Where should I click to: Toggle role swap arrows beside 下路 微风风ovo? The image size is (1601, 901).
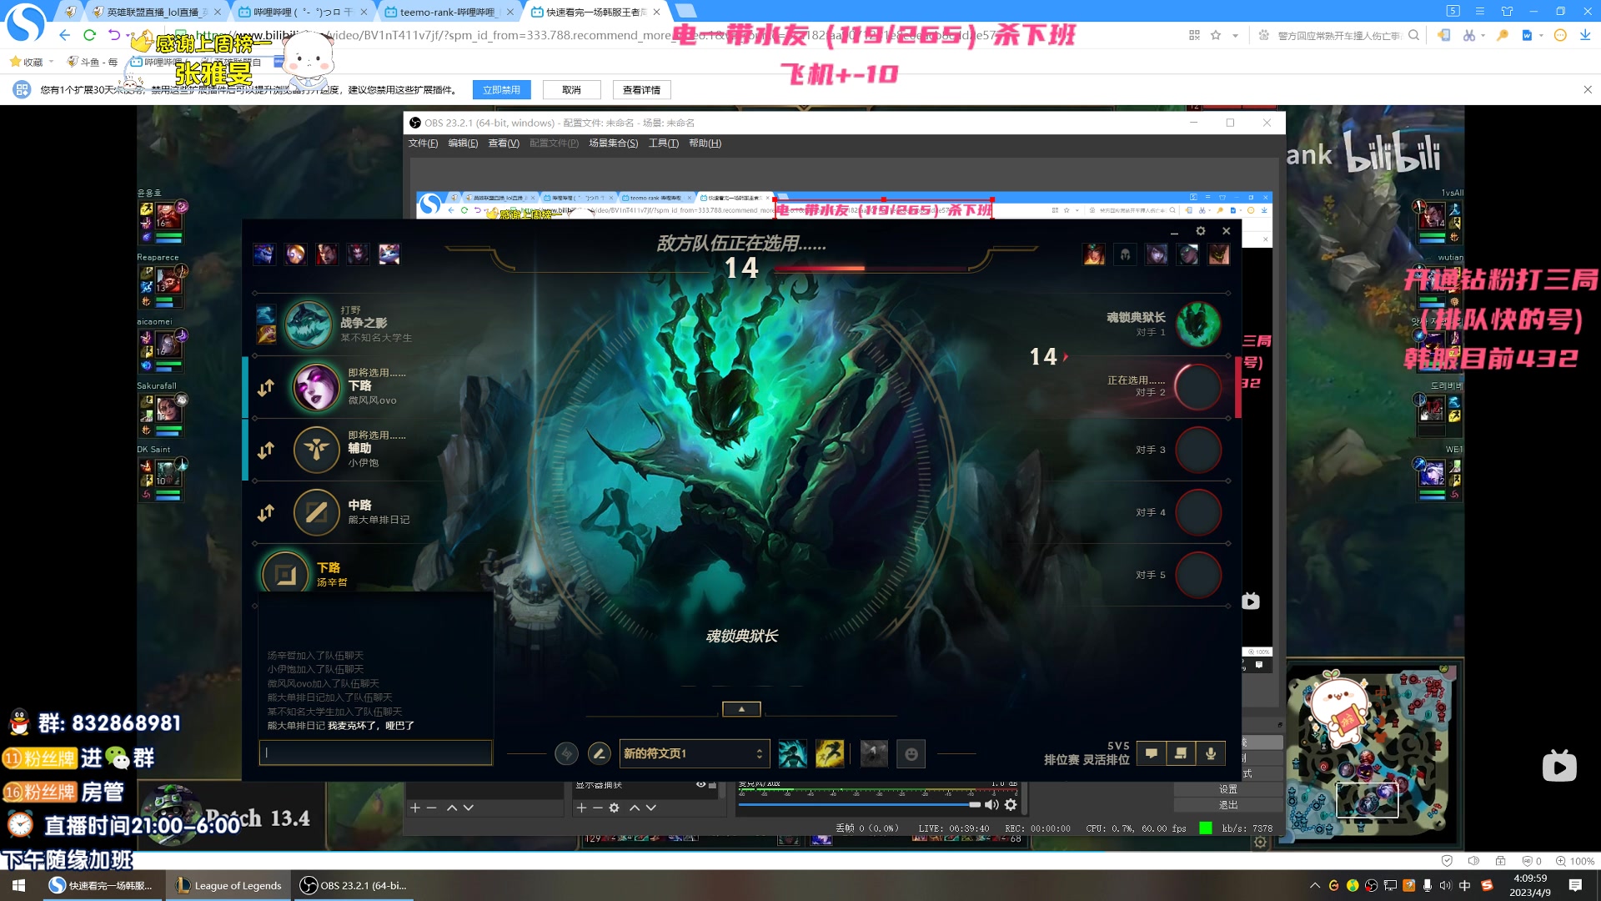click(x=266, y=388)
